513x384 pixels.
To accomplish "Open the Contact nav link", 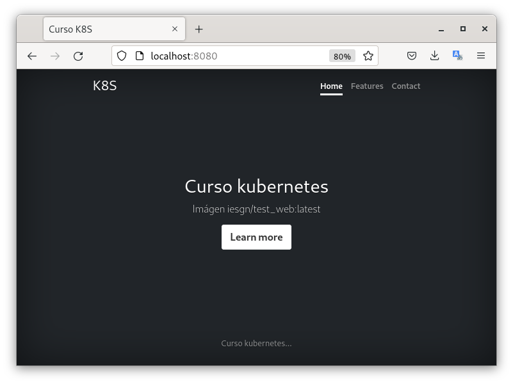I will coord(406,86).
